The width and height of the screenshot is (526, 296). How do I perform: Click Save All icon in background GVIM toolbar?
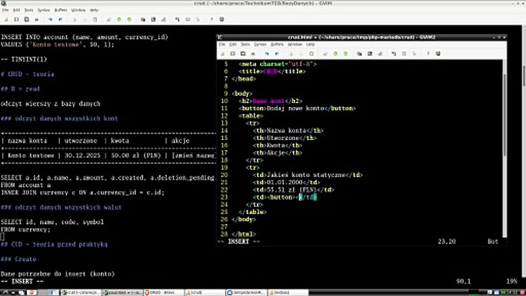coord(27,19)
